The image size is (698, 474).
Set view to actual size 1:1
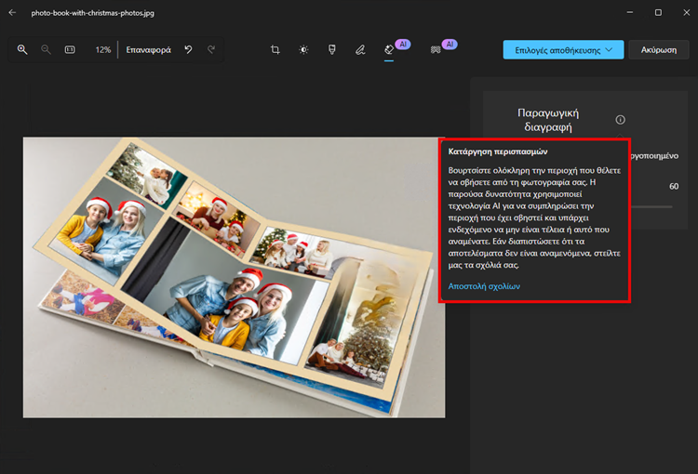pos(70,49)
